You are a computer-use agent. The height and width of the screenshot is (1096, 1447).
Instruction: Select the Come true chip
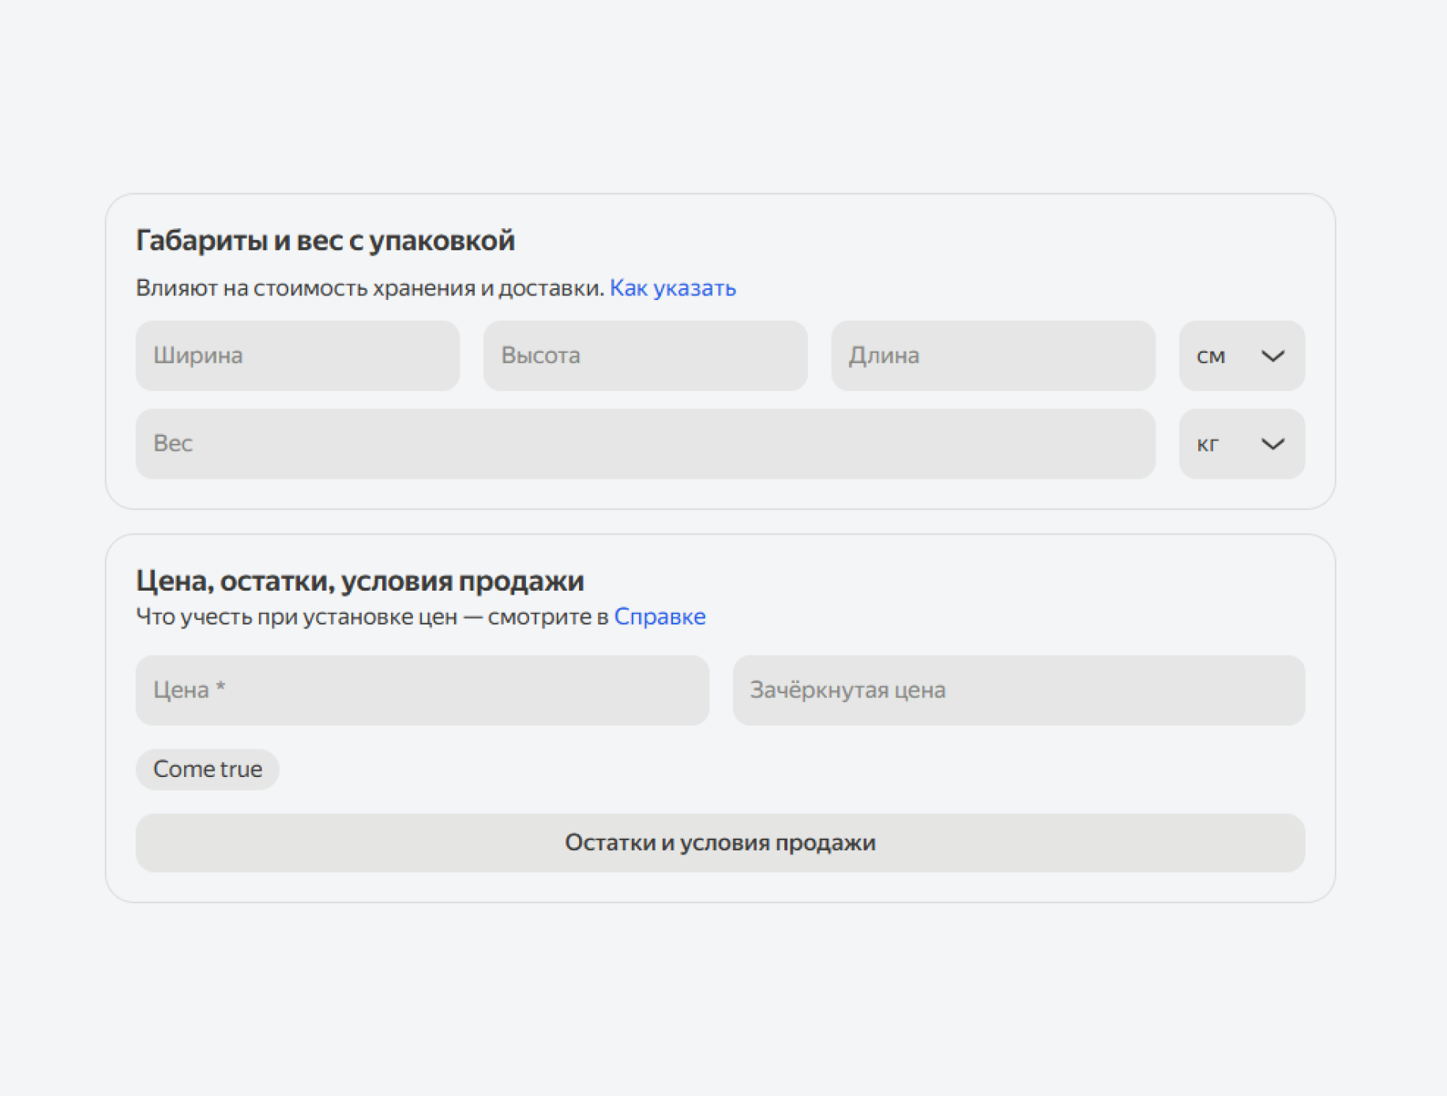(x=207, y=769)
